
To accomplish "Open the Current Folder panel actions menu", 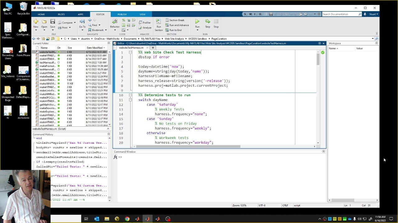I will tap(109, 43).
